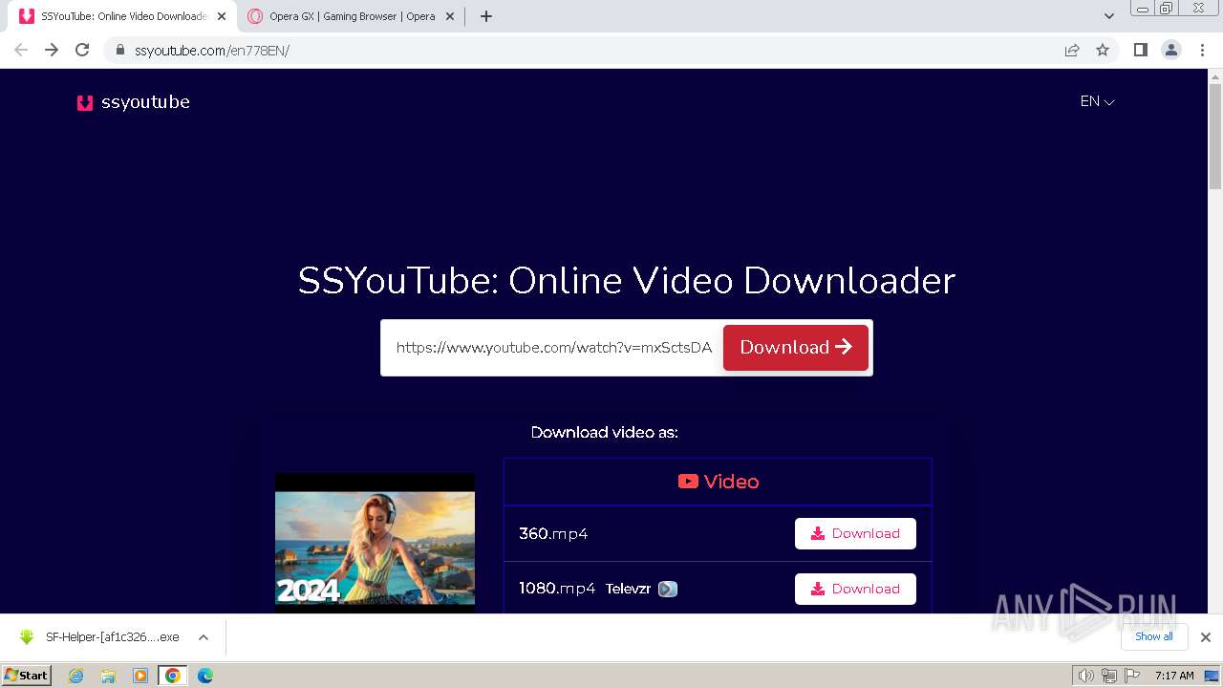Close the SSYouTube tab
This screenshot has width=1223, height=688.
point(222,16)
